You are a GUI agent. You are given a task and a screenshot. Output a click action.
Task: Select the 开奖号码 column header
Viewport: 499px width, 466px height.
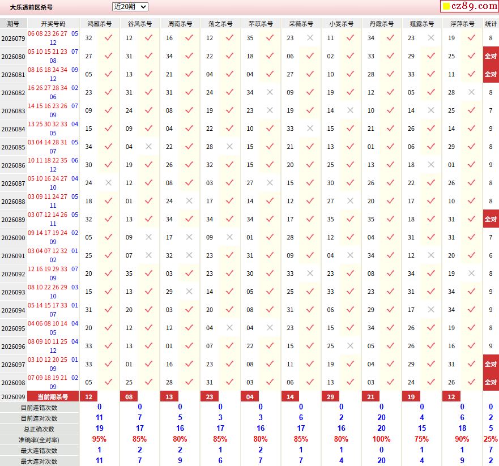click(53, 24)
